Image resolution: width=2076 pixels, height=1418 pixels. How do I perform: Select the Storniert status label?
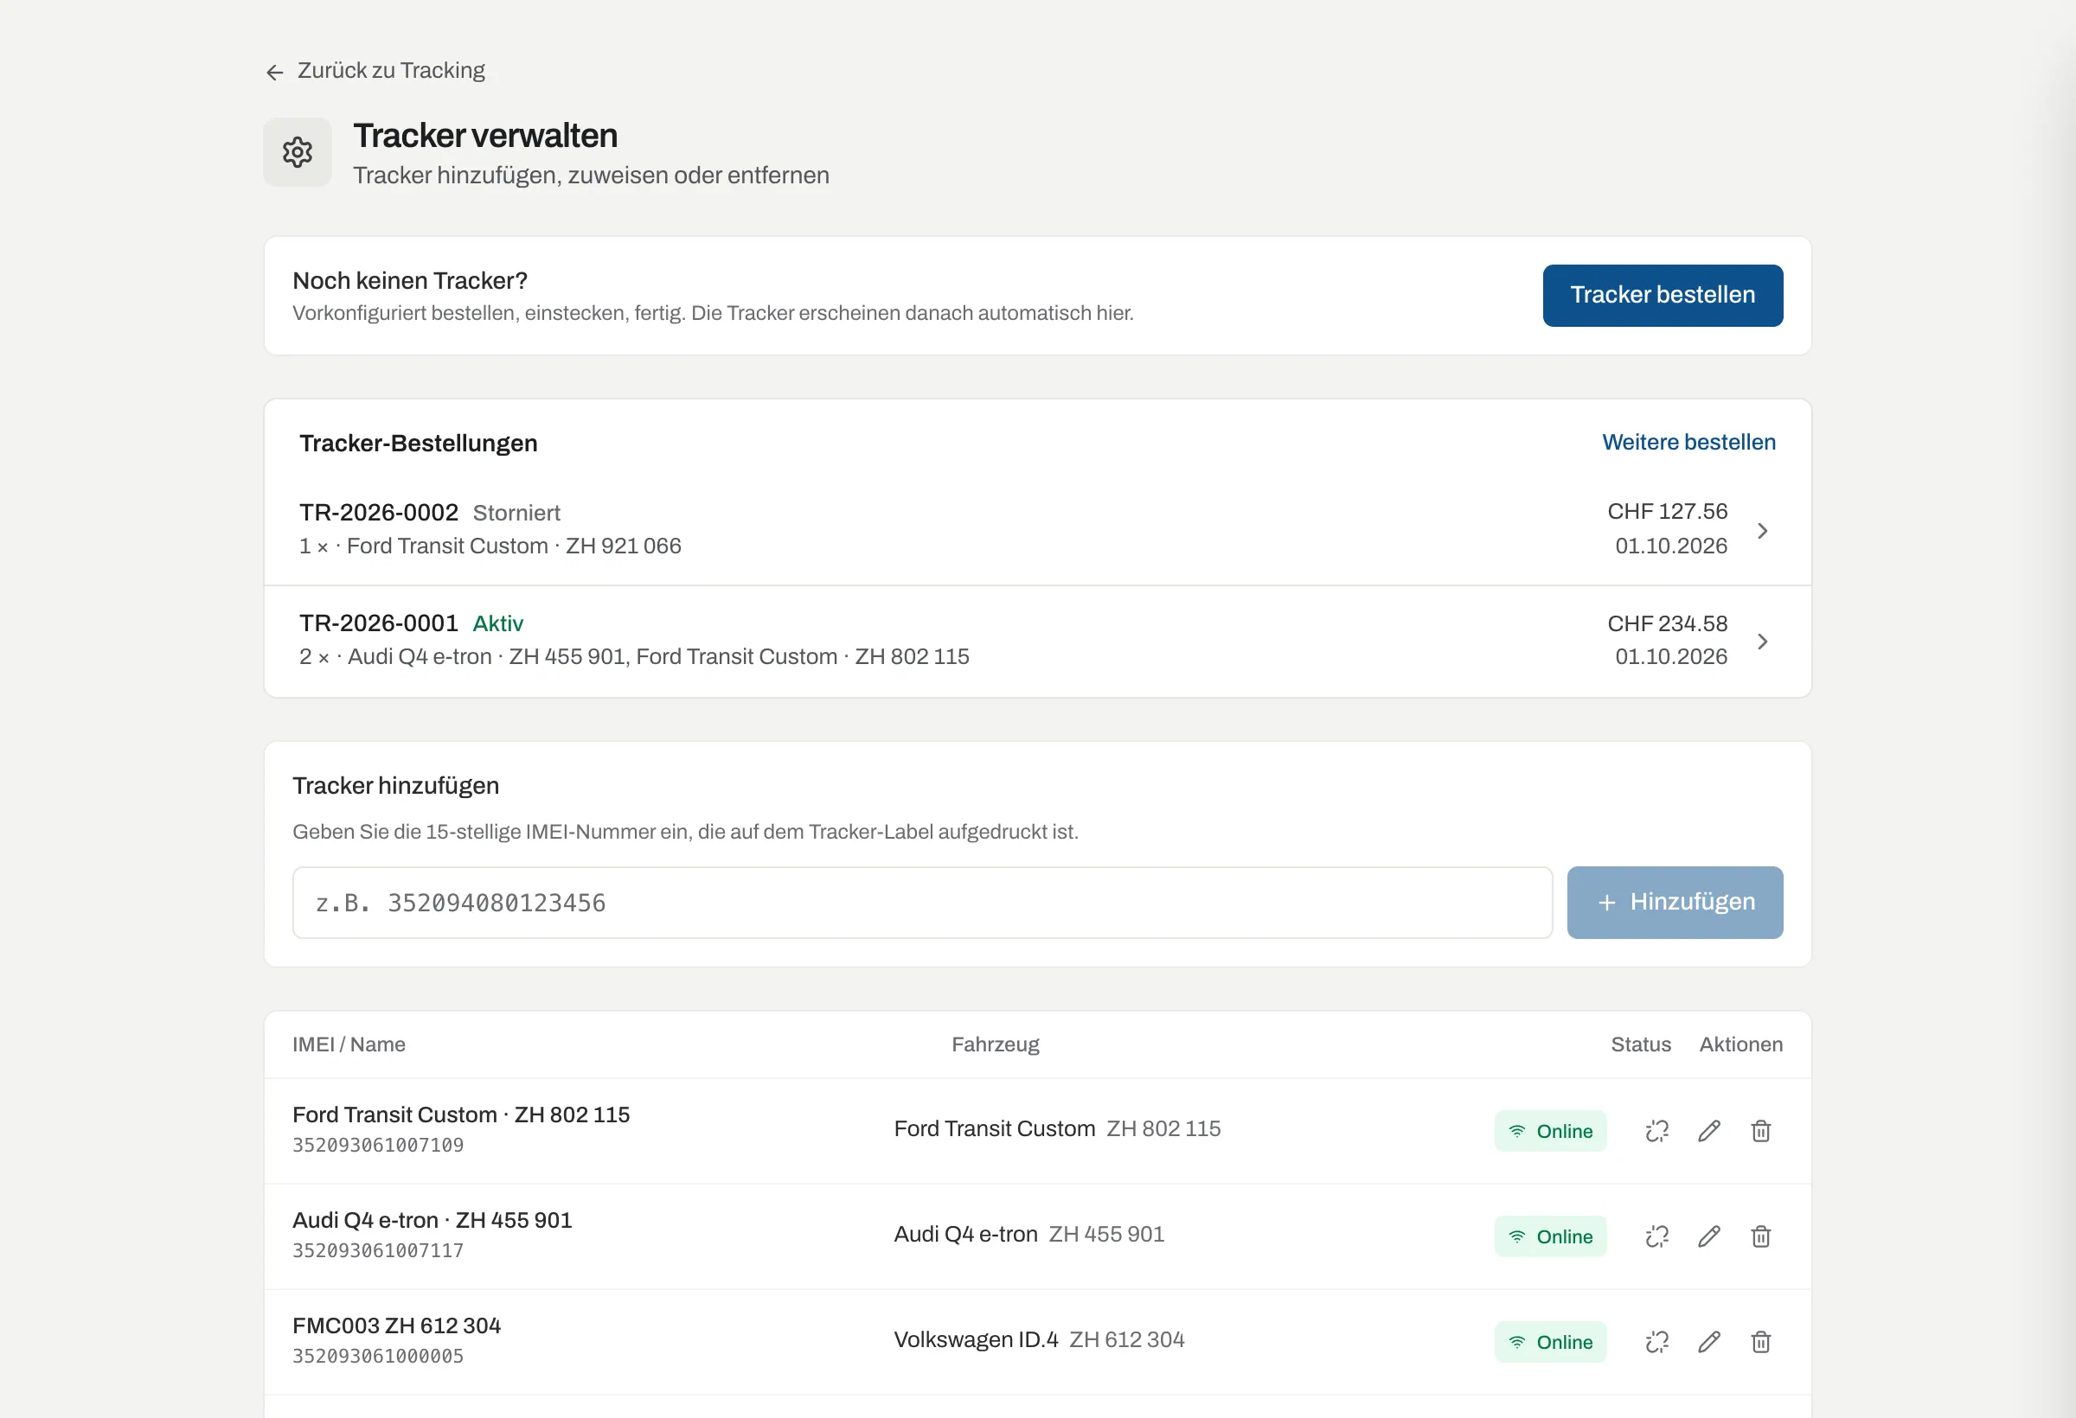click(x=516, y=514)
